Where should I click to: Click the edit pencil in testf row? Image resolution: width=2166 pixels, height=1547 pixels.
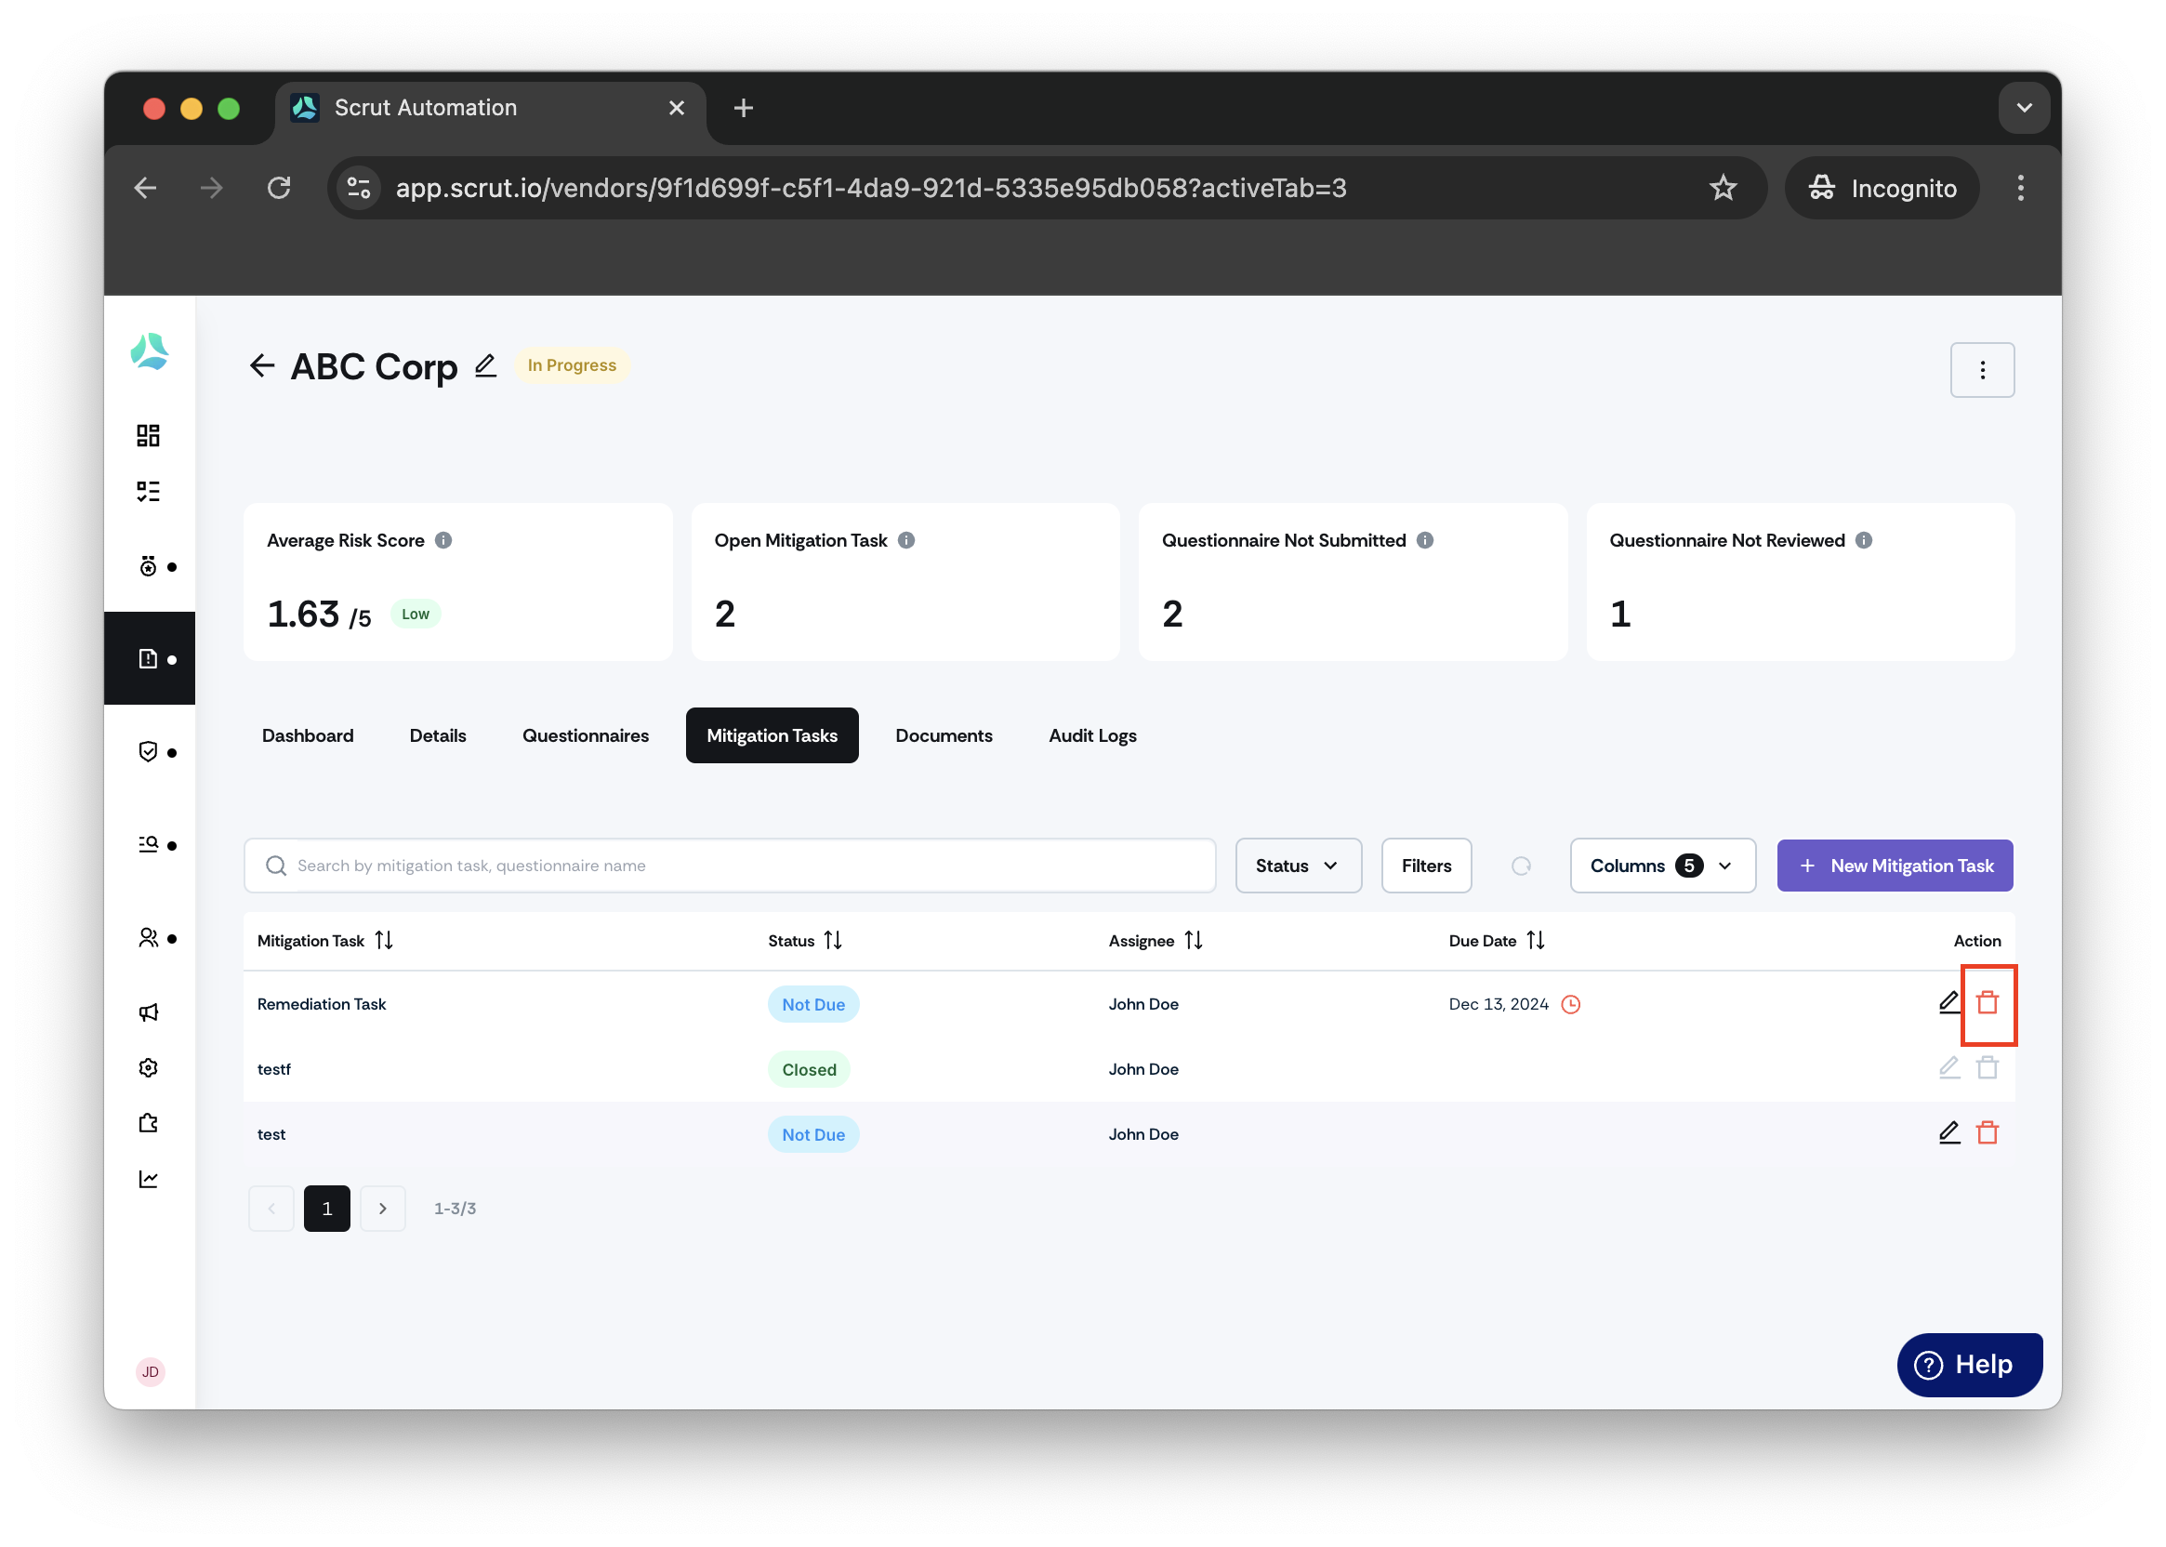click(1949, 1069)
